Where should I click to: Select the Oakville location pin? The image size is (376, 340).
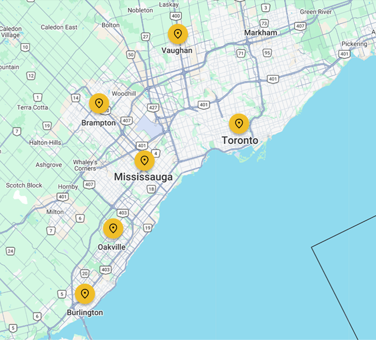pyautogui.click(x=113, y=228)
